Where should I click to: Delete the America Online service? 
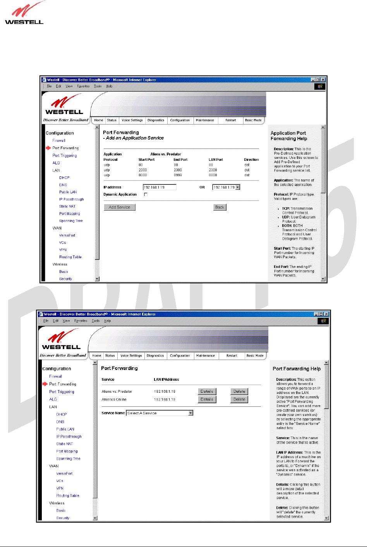click(239, 399)
